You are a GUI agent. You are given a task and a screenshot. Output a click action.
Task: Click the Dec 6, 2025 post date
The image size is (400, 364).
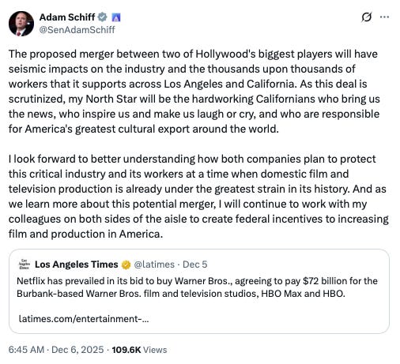click(x=77, y=350)
